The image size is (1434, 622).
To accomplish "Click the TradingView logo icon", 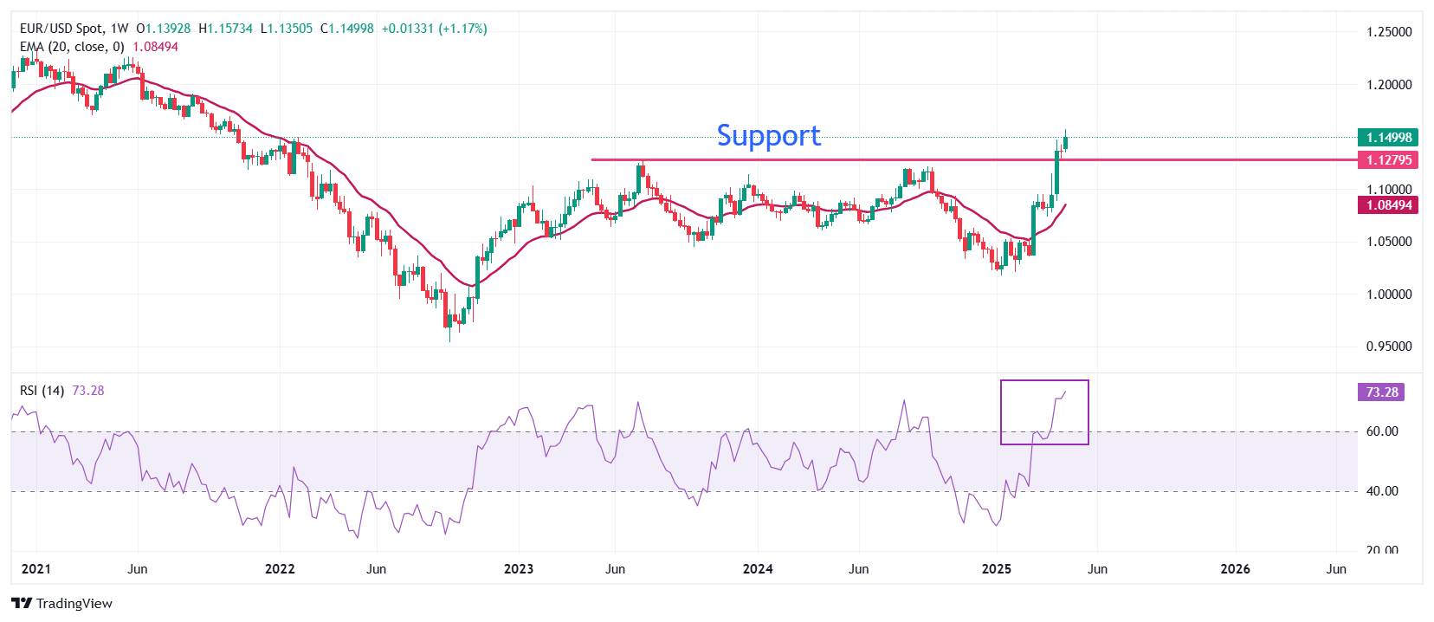I will click(x=22, y=603).
